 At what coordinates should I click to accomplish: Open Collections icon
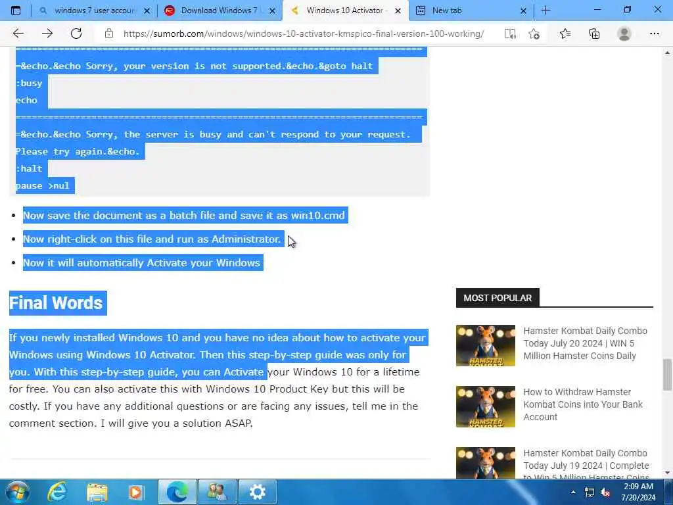(594, 34)
